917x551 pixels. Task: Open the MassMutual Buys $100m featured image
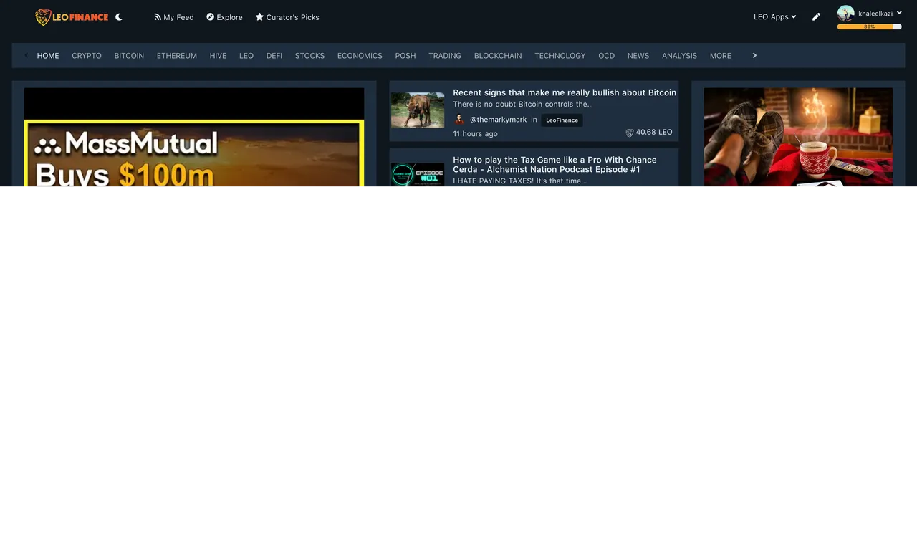tap(194, 137)
